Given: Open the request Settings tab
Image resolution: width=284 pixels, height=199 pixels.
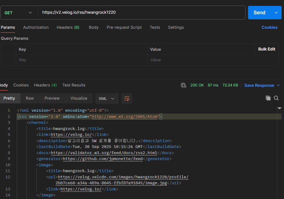Looking at the screenshot, I should 176,27.
